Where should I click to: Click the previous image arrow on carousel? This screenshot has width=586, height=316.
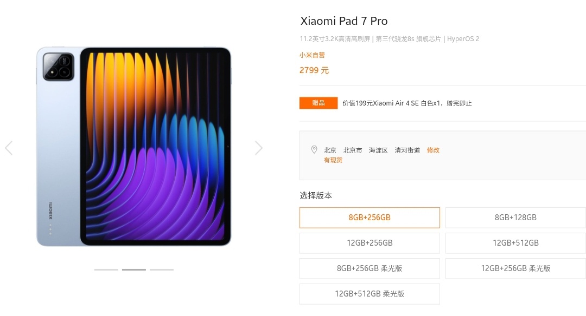tap(9, 148)
